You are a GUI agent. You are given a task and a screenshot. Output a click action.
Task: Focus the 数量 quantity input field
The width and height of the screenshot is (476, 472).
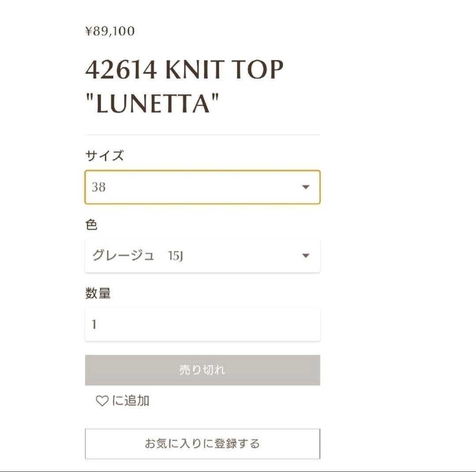coord(202,325)
